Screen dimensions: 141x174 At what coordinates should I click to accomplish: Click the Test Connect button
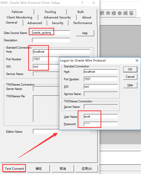coord(14,169)
